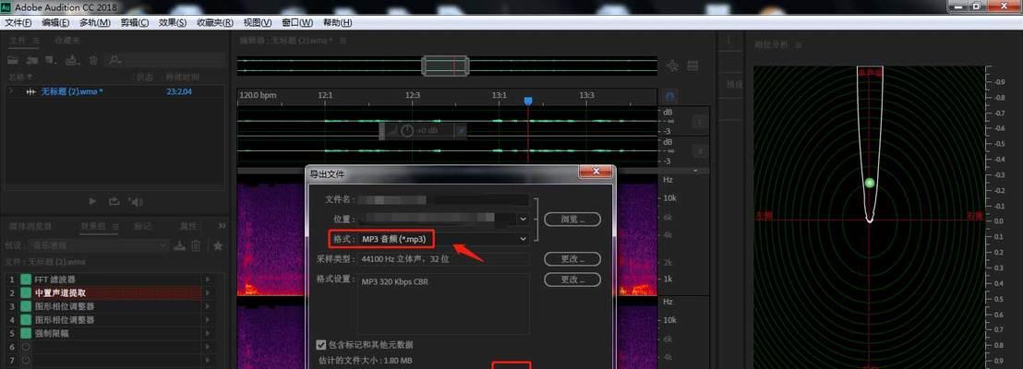Toggle power for empty slot 7
Screen dimensions: 1023x369
pos(26,360)
